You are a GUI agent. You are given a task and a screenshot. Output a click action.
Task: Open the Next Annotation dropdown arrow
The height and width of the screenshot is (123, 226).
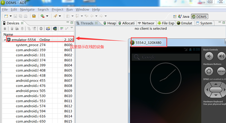click(73, 16)
